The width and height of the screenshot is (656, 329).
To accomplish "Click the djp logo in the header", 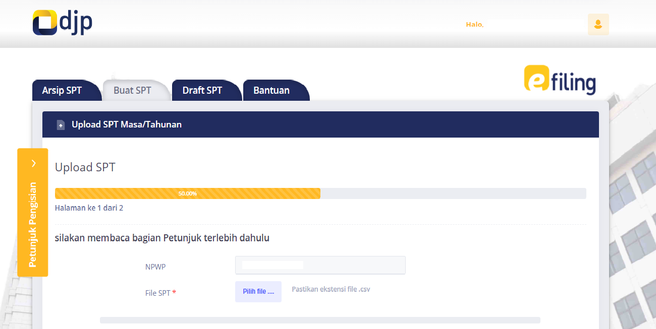I will pyautogui.click(x=62, y=22).
